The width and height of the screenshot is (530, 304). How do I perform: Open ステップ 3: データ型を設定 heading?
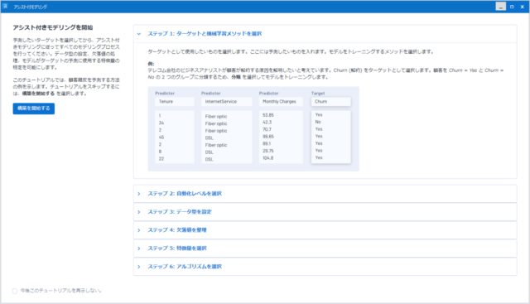[180, 212]
